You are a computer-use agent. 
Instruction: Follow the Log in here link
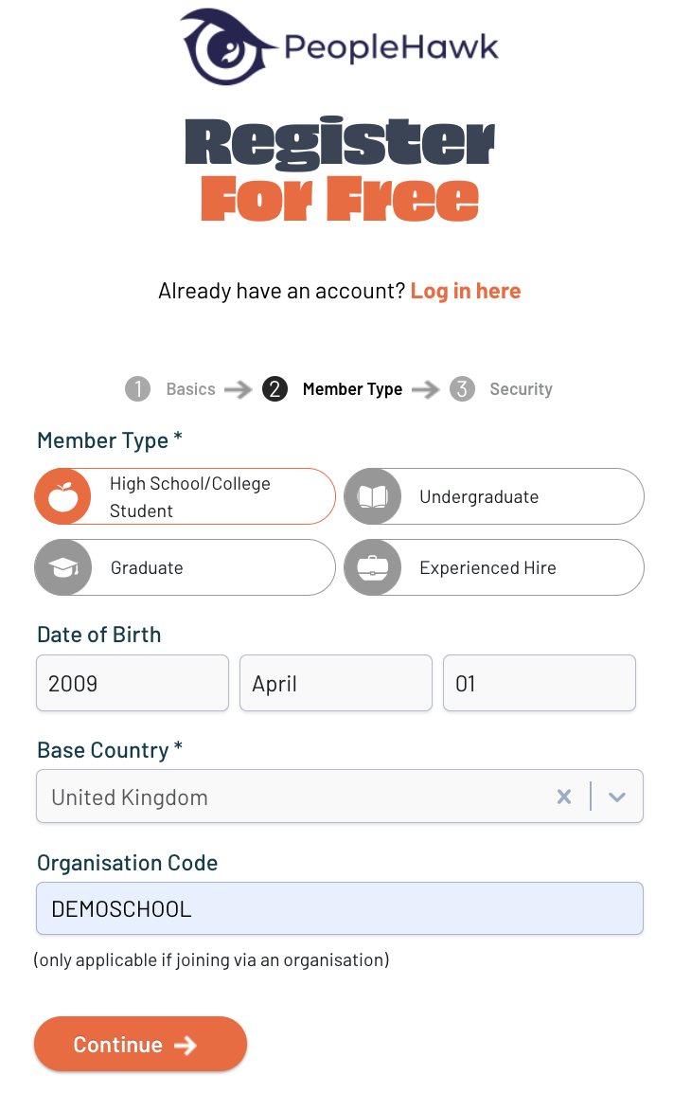click(466, 291)
